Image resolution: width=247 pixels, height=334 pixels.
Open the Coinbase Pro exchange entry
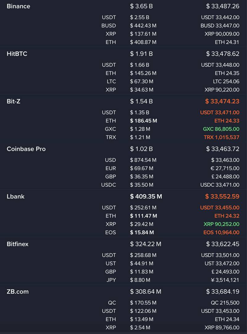(x=26, y=149)
